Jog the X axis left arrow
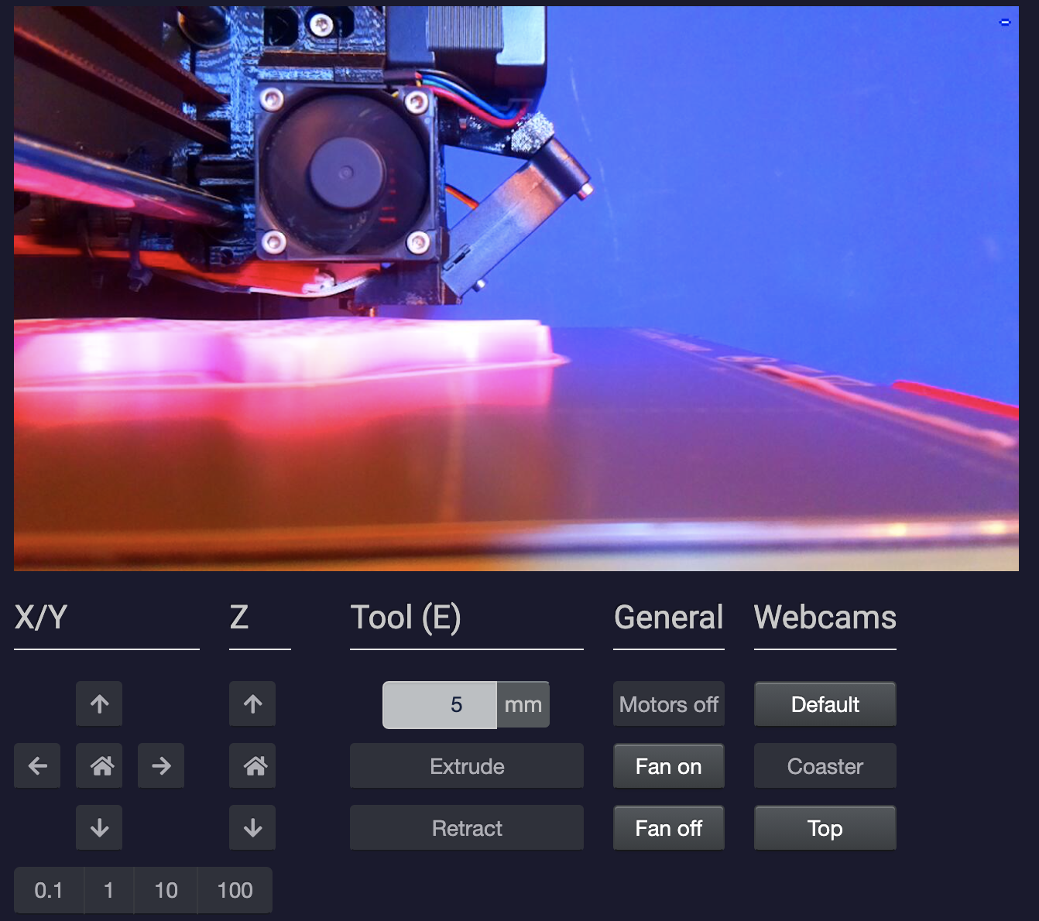 pyautogui.click(x=37, y=765)
